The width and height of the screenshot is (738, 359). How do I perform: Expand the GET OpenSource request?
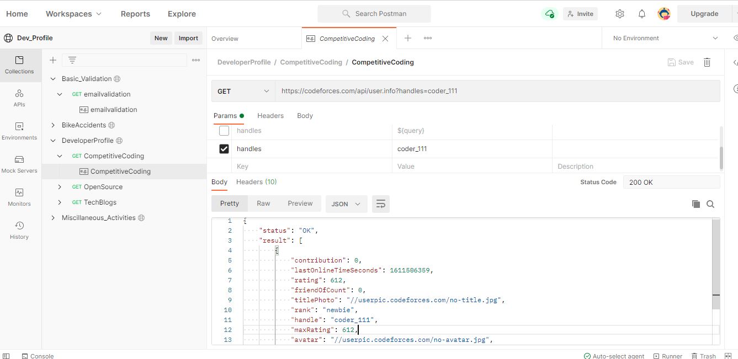[x=60, y=187]
